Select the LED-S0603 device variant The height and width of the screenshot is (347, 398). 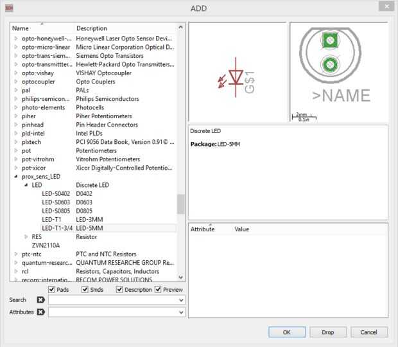click(x=56, y=202)
